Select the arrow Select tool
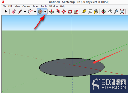This screenshot has width=128, height=93. click(6, 11)
